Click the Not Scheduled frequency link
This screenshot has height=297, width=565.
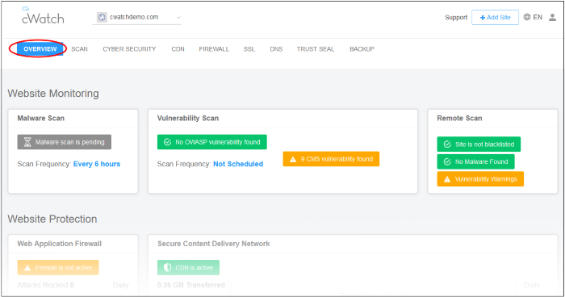click(238, 164)
